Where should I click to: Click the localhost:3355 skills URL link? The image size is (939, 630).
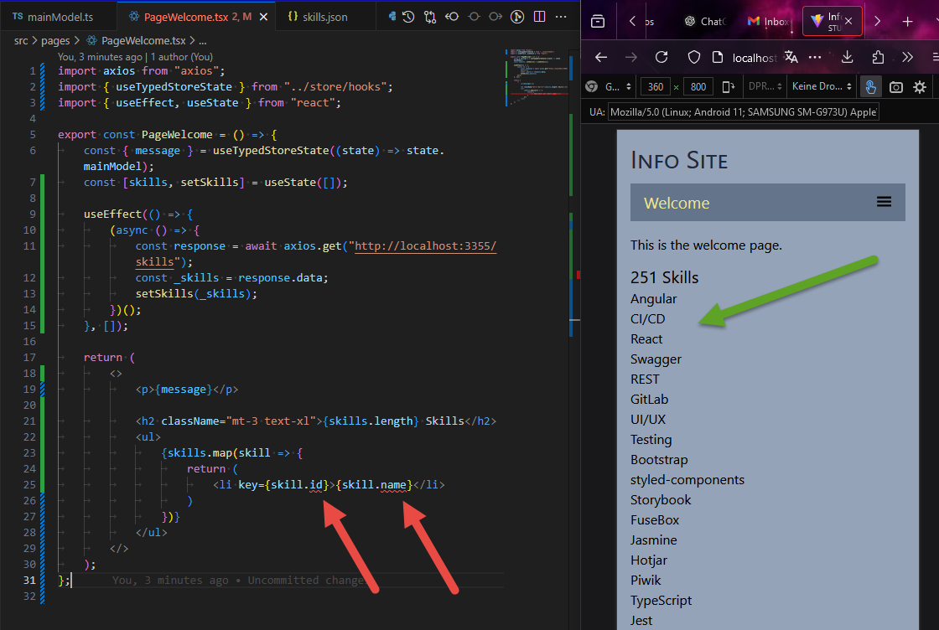[425, 246]
